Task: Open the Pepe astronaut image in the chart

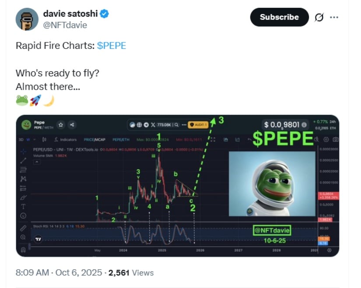Action: [x=272, y=184]
